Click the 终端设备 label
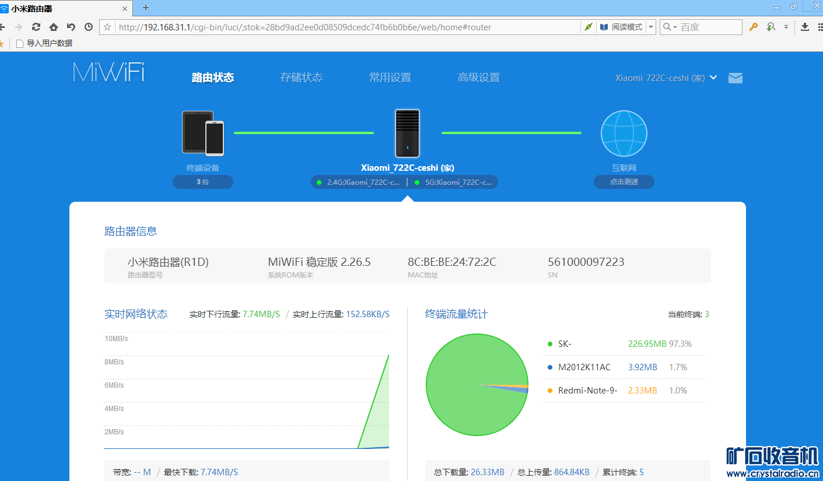The height and width of the screenshot is (481, 823). (x=203, y=168)
